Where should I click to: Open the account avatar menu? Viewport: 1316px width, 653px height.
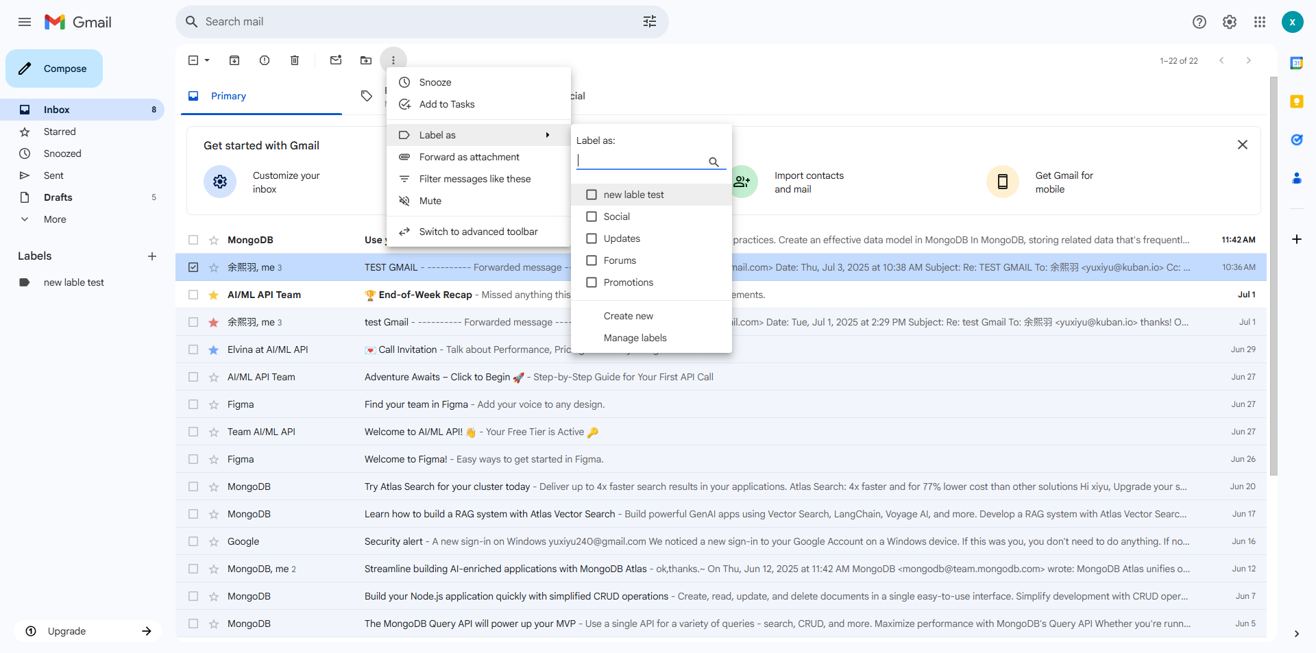coord(1292,22)
